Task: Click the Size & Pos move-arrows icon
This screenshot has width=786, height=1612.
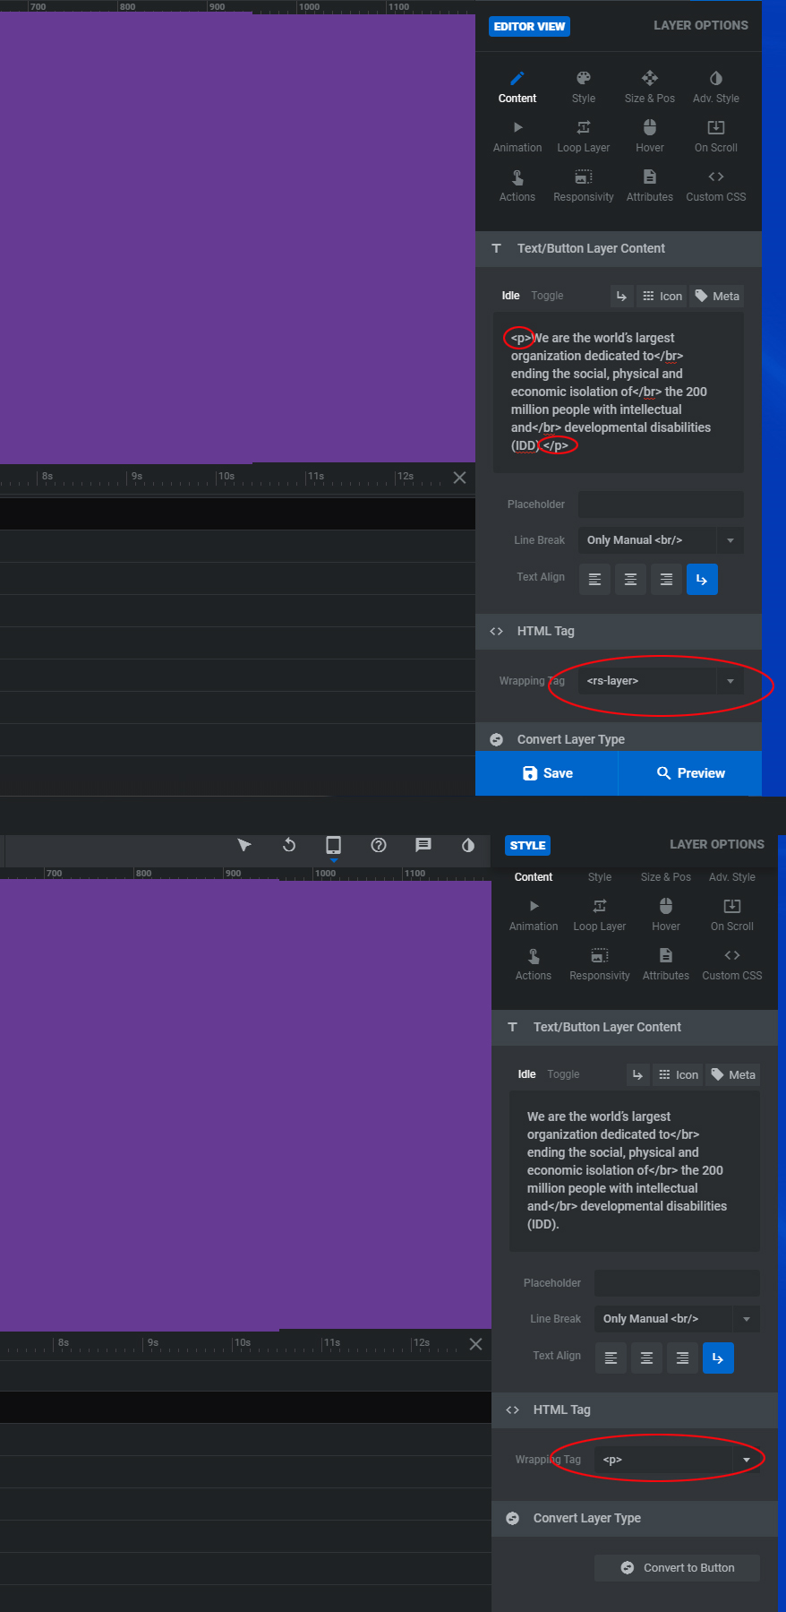Action: pos(650,79)
